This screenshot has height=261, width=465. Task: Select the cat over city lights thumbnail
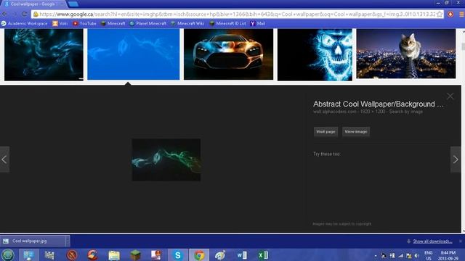406,54
